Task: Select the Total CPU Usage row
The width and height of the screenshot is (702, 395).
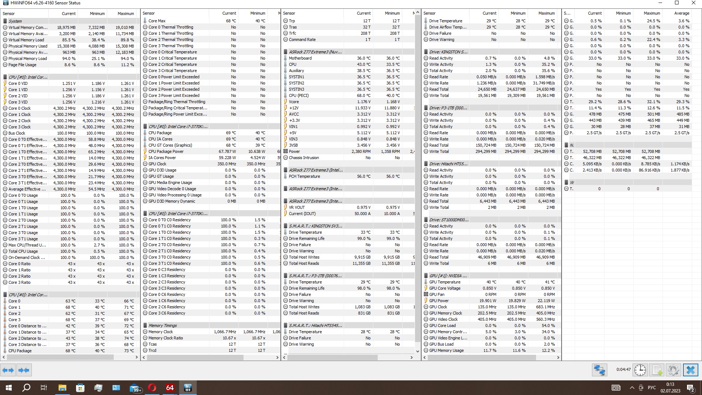Action: click(23, 251)
